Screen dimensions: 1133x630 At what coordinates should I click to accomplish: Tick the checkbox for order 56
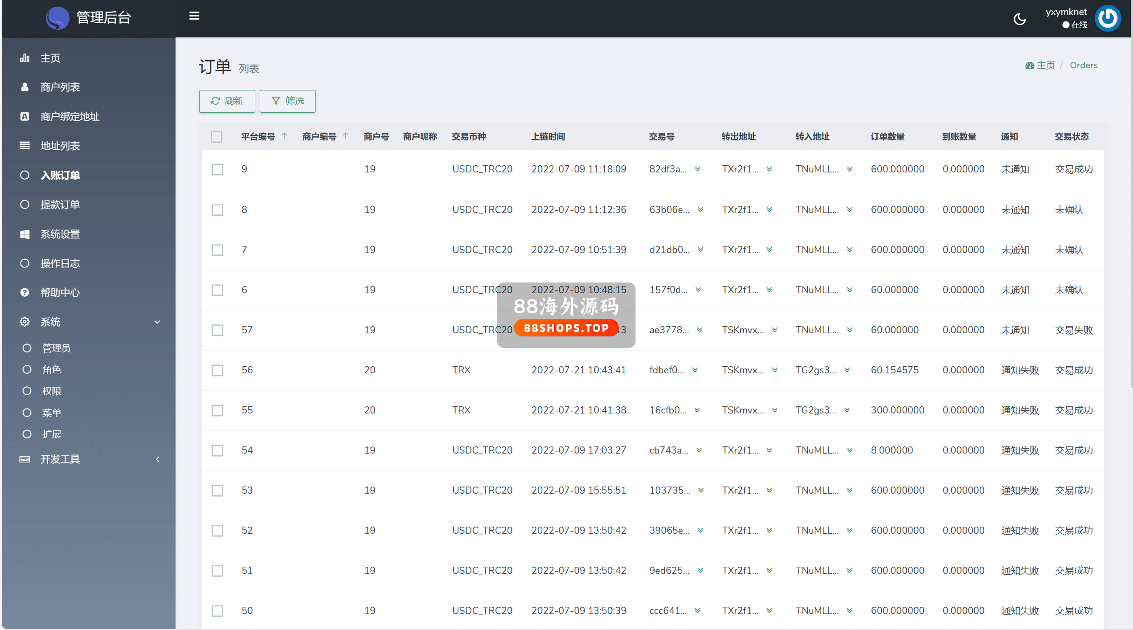[x=217, y=370]
